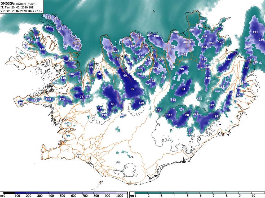Click map value 266
This screenshot has height=198, width=265.
pos(56,57)
